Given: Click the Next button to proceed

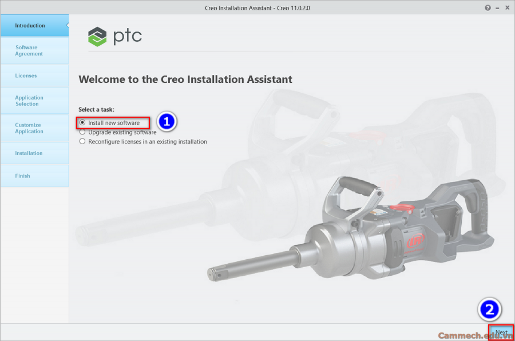Looking at the screenshot, I should (x=501, y=331).
